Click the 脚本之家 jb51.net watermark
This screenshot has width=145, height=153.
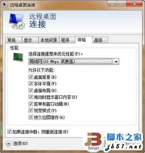pos(124,141)
